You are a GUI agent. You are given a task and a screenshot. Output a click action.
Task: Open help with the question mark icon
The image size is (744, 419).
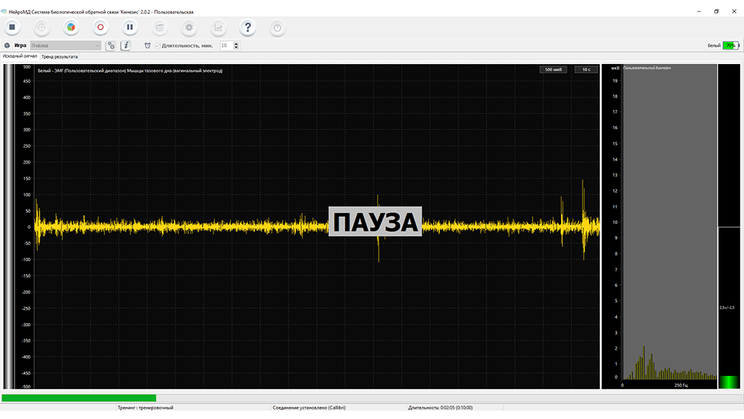(x=248, y=27)
